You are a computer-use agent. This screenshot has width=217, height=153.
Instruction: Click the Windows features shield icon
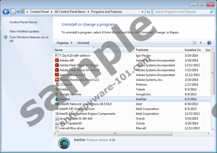coord(6,37)
